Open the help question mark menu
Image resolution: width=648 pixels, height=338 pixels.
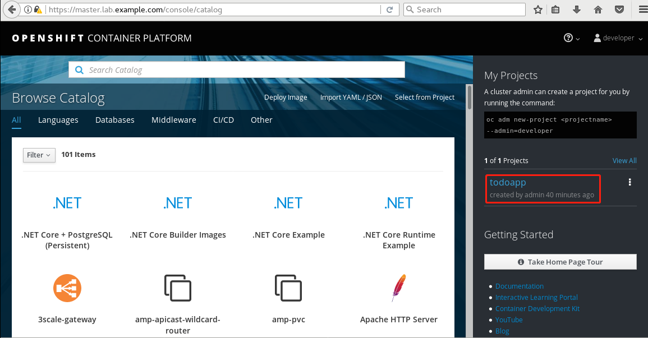coord(572,38)
